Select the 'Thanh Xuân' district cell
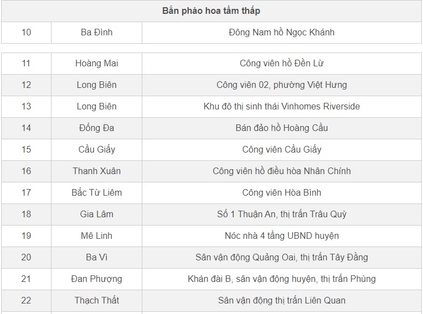 96,171
